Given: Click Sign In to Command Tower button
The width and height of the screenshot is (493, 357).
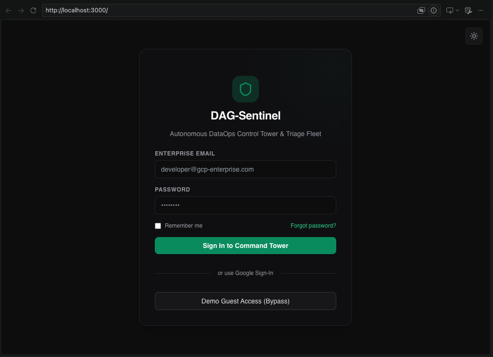Looking at the screenshot, I should 246,246.
